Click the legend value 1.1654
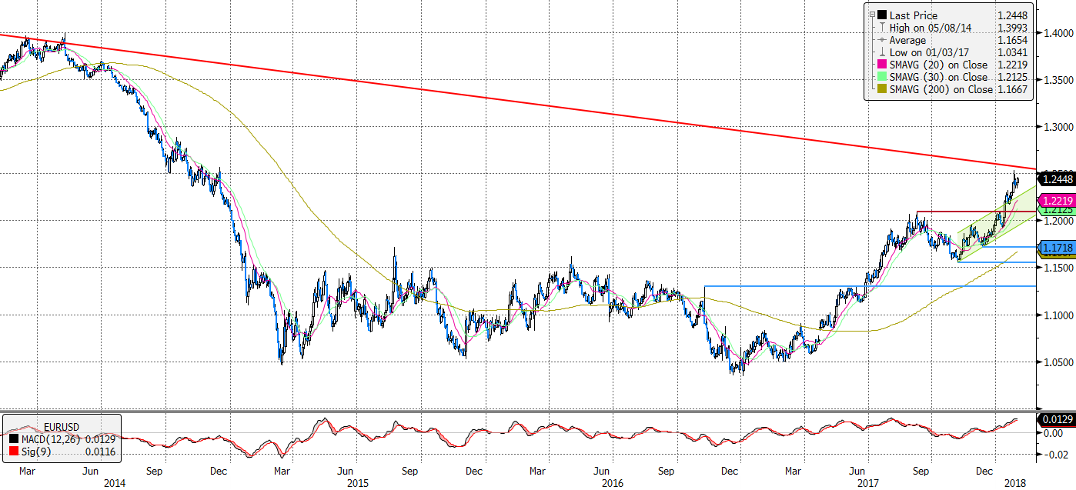1076x490 pixels. (x=1013, y=40)
